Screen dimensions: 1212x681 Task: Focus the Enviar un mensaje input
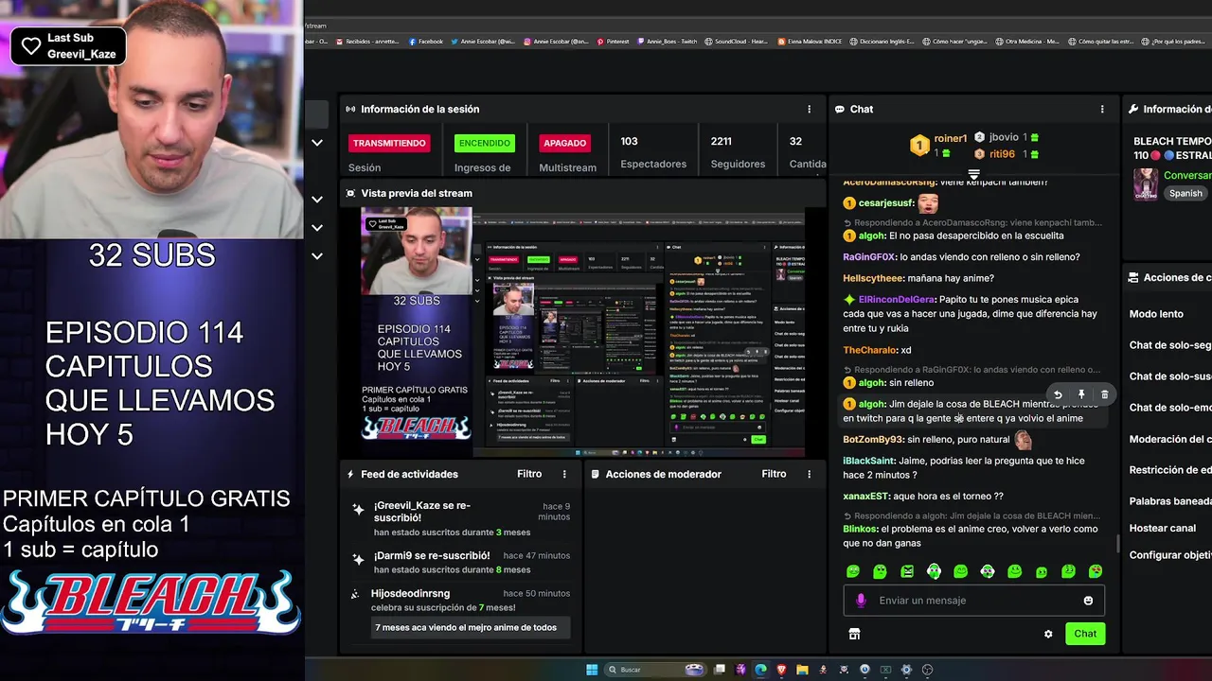(x=973, y=601)
